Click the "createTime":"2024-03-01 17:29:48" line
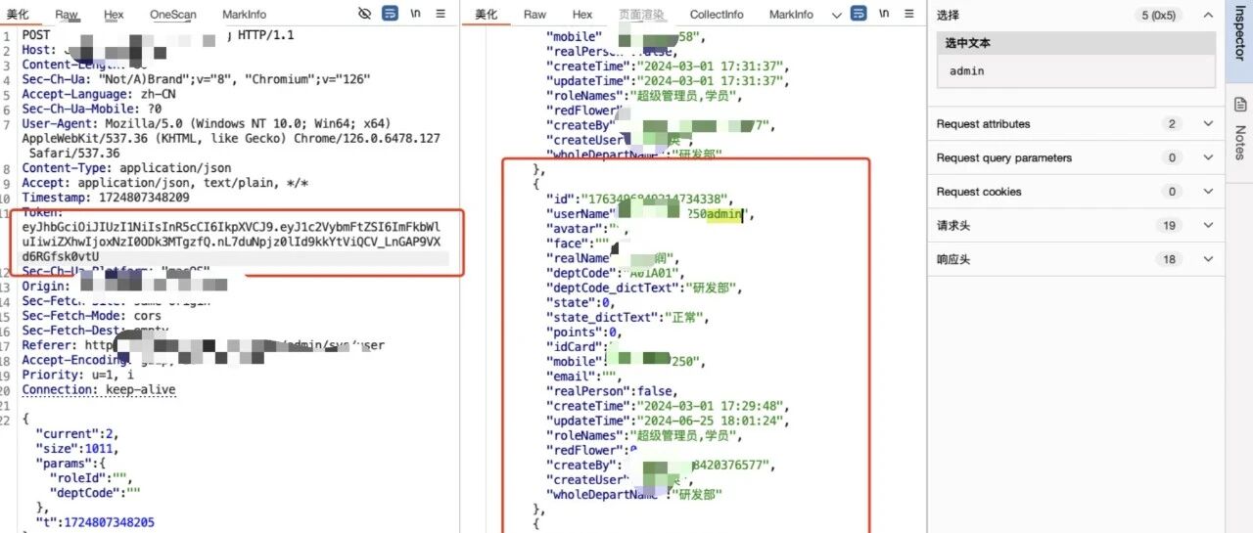The height and width of the screenshot is (533, 1253). (x=667, y=405)
